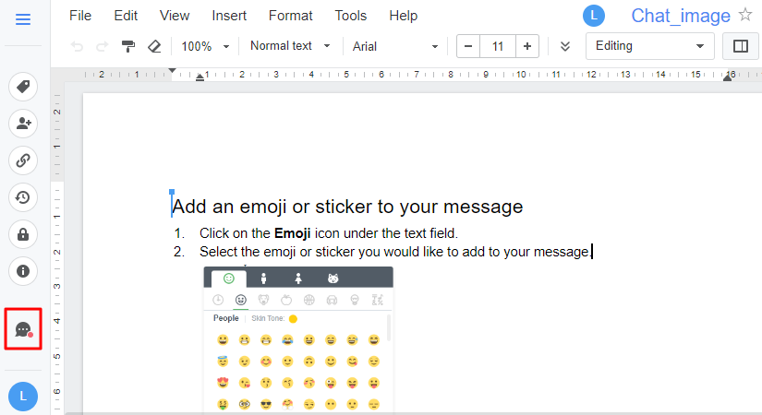Increase font size with plus button
Image resolution: width=762 pixels, height=415 pixels.
527,46
